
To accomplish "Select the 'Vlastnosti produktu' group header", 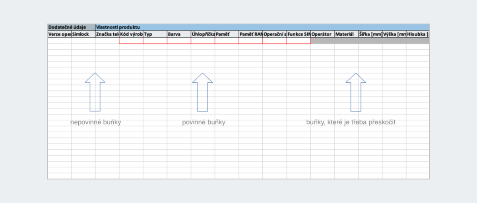I will coord(262,27).
